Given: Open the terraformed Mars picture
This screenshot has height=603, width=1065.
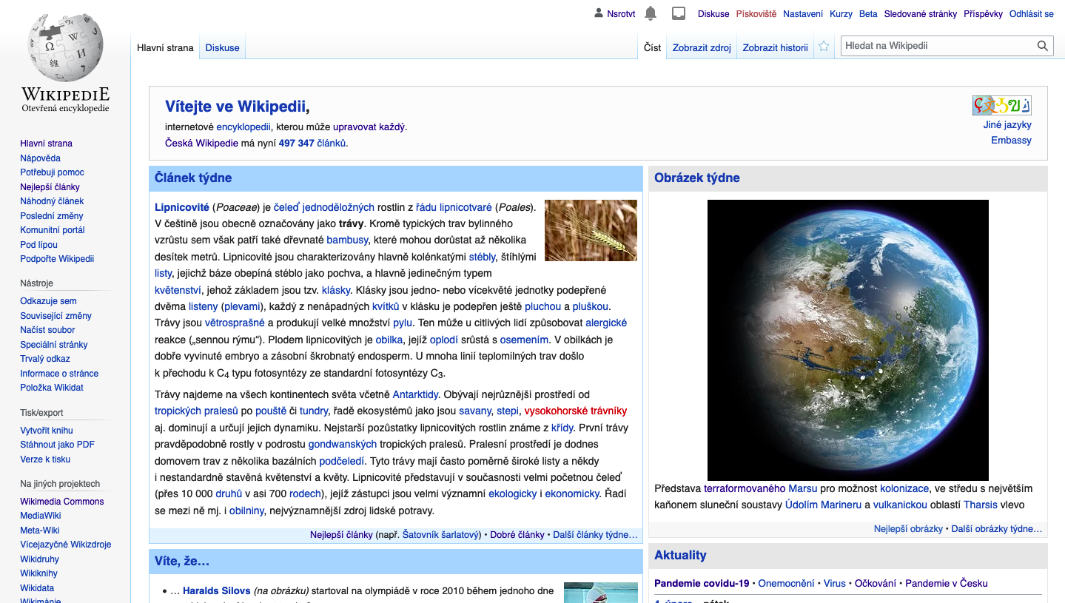Looking at the screenshot, I should point(847,340).
